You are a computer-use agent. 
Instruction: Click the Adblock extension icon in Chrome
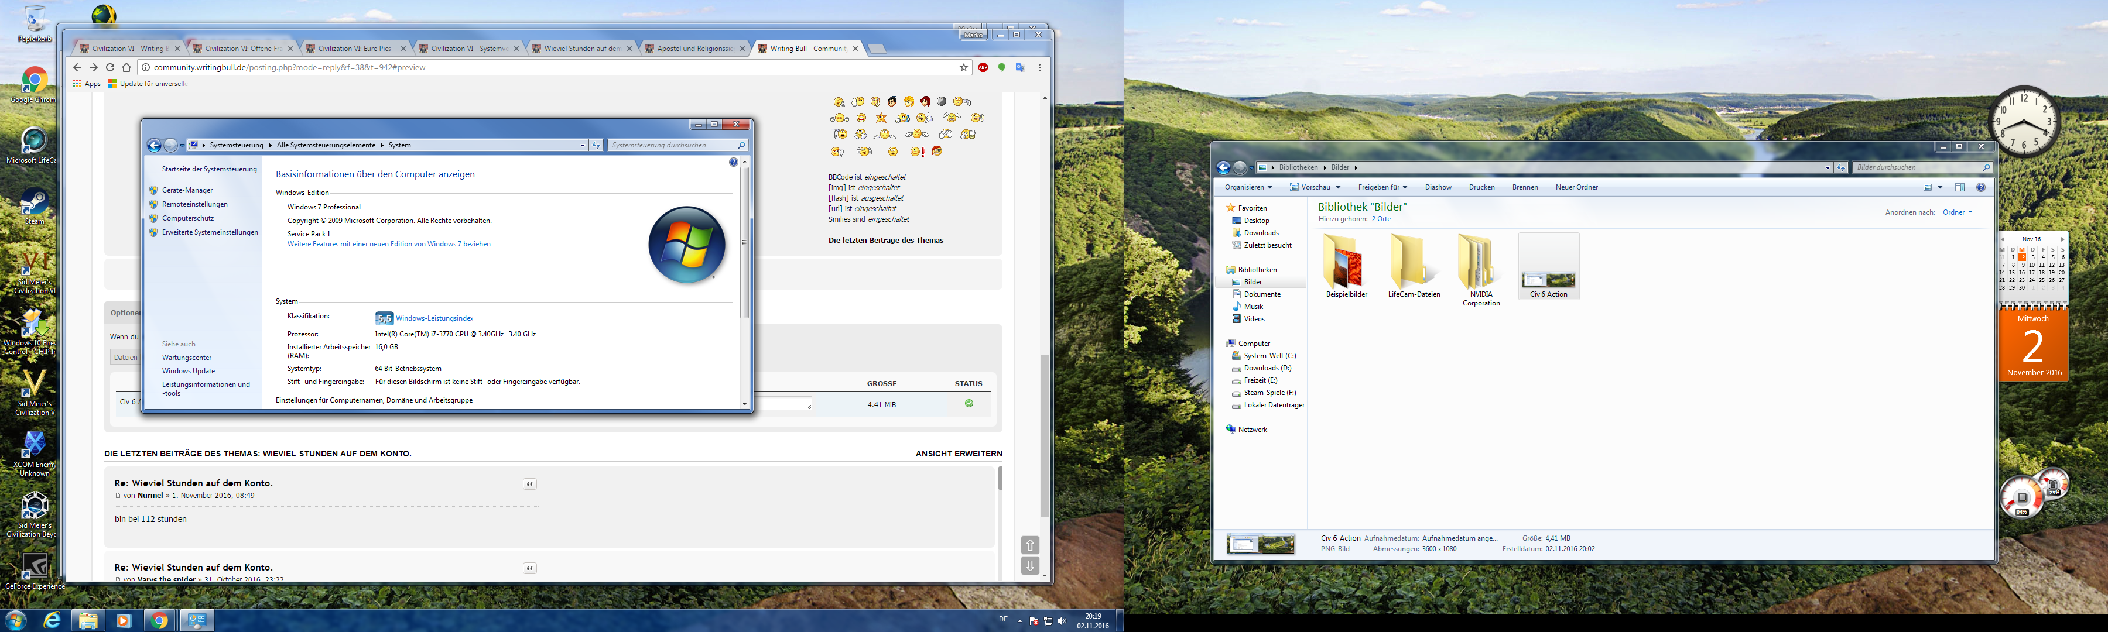tap(983, 68)
